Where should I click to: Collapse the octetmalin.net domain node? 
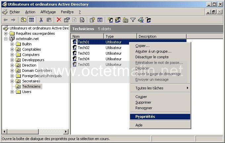[6, 39]
